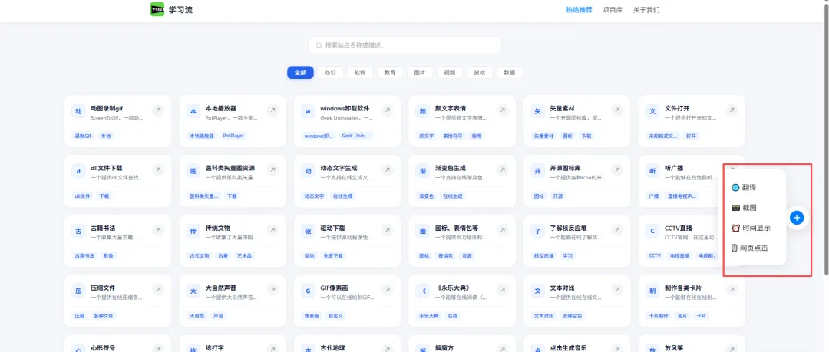
Task: Click the 免费下载 tag on 驱动下载
Action: click(x=334, y=256)
